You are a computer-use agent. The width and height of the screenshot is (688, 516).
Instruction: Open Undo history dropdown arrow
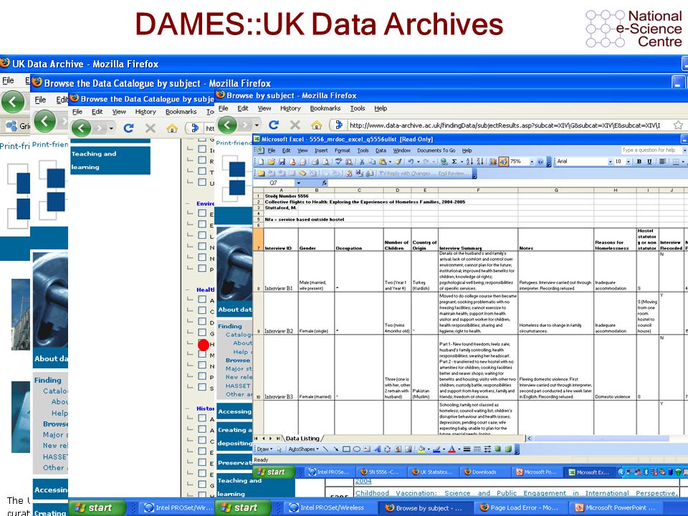418,161
